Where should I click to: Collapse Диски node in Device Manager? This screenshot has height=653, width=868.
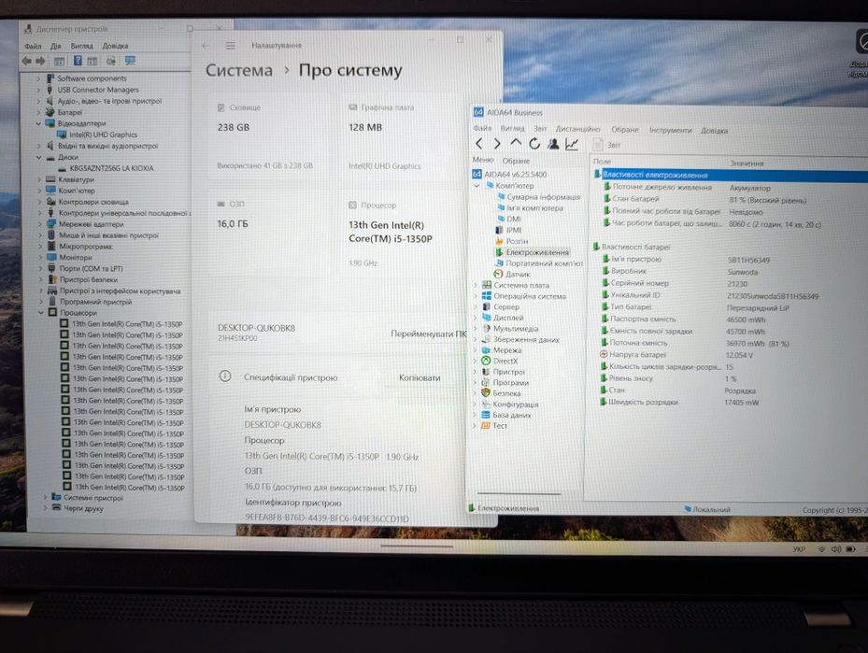point(38,157)
